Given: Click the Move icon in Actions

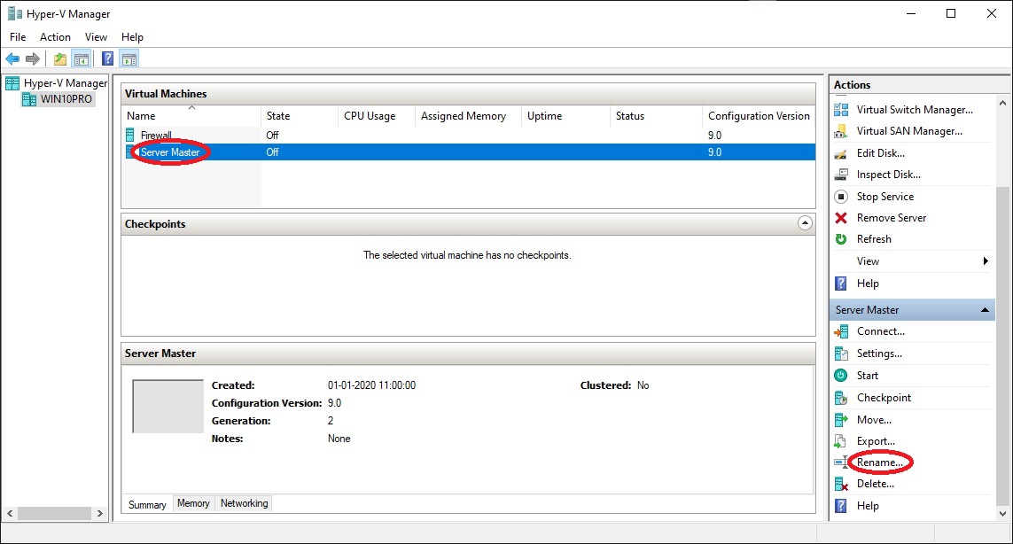Looking at the screenshot, I should pos(841,420).
